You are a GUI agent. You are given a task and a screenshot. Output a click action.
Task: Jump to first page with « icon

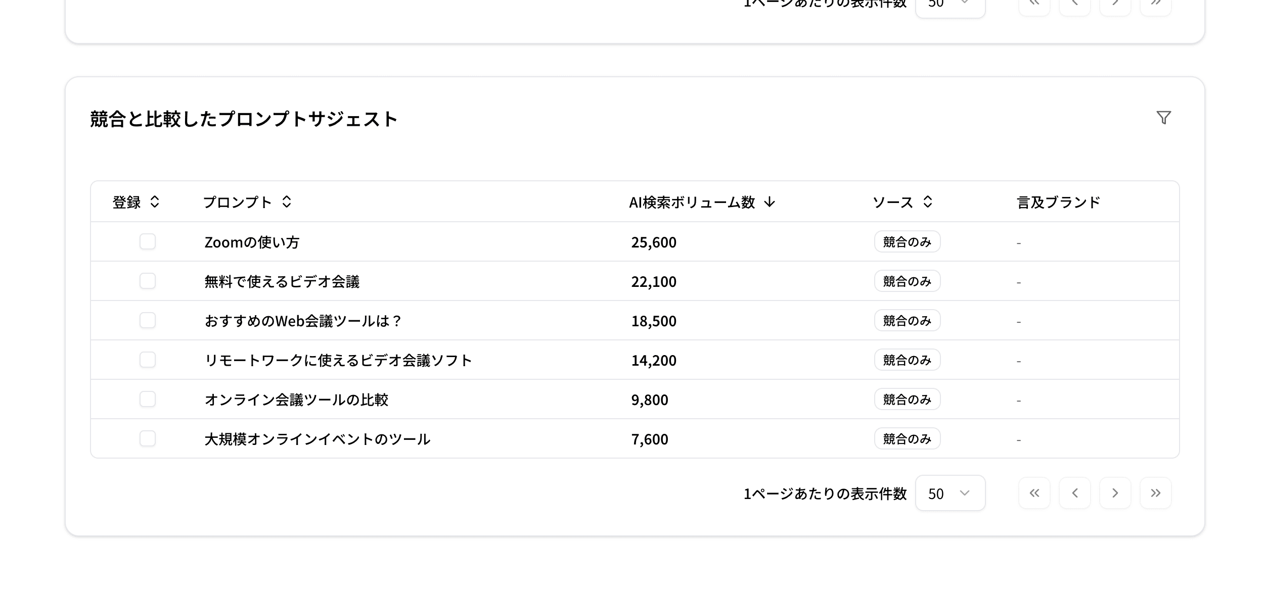(1034, 493)
